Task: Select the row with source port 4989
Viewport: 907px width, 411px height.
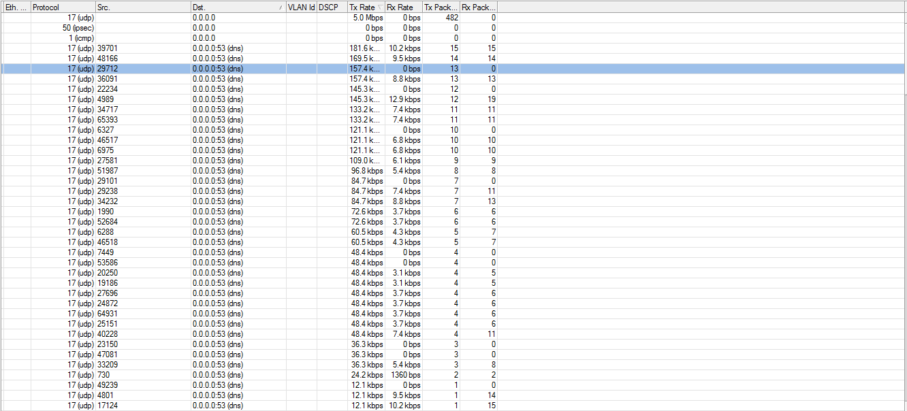Action: point(453,99)
